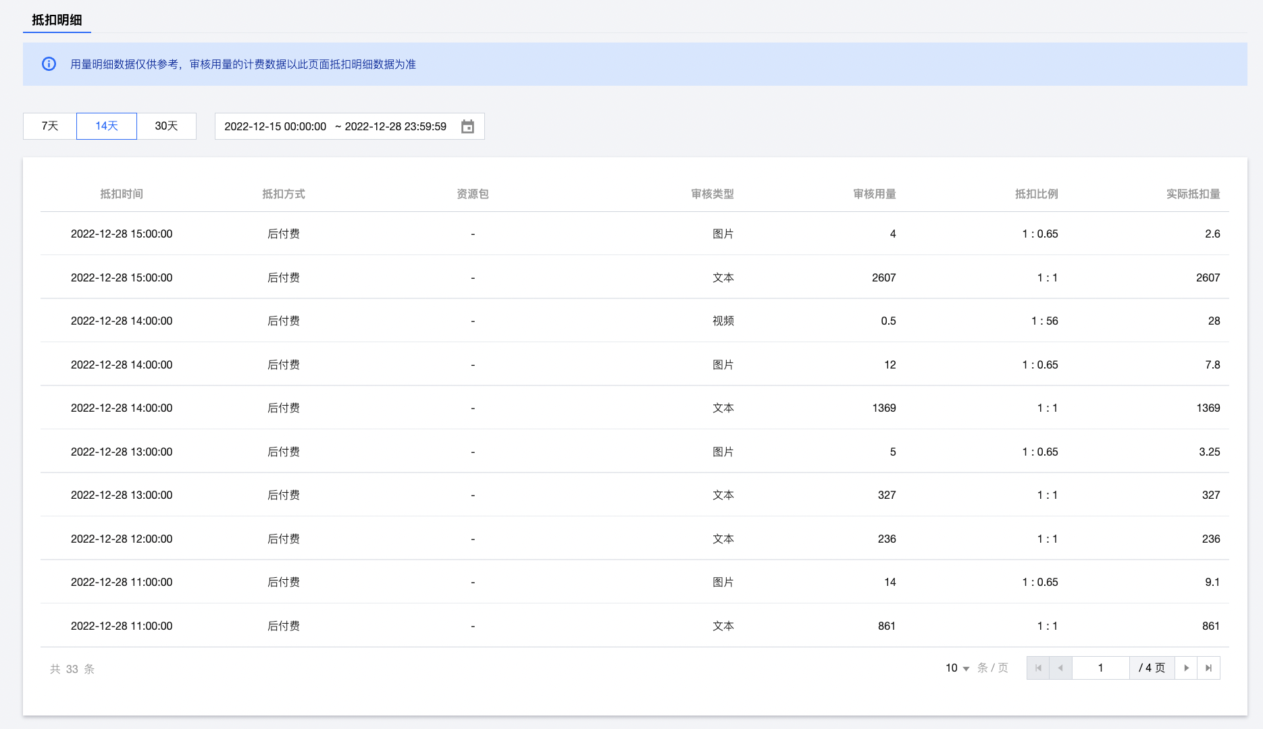The image size is (1263, 729).
Task: Click the 审核用量 value 236
Action: 887,539
